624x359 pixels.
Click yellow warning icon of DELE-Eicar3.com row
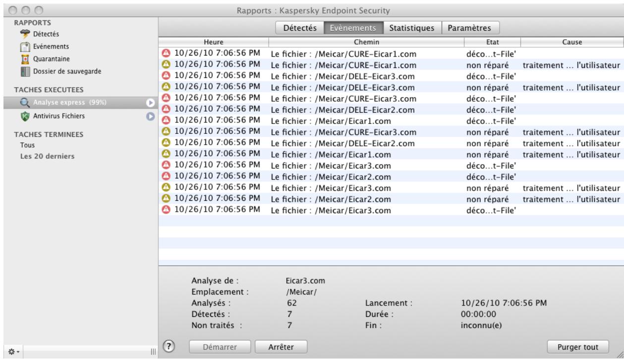click(165, 86)
